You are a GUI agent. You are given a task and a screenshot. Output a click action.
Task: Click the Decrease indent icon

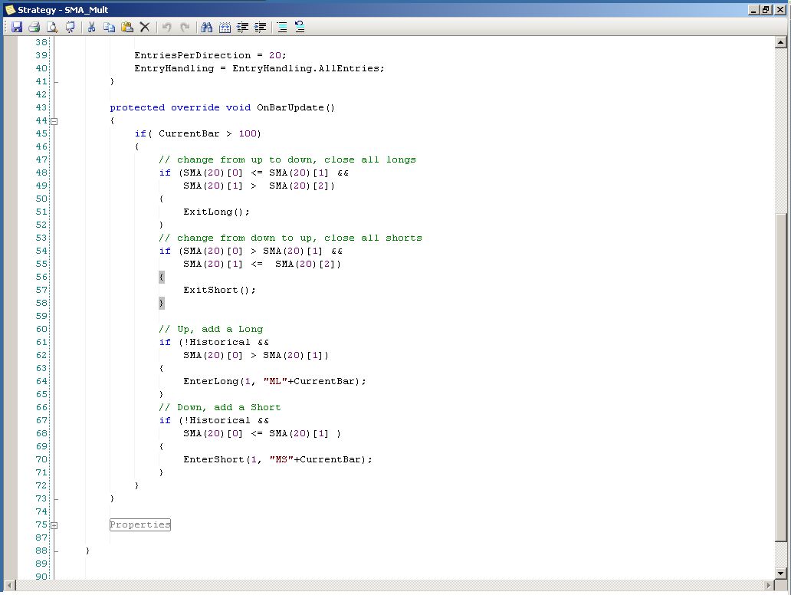(243, 28)
